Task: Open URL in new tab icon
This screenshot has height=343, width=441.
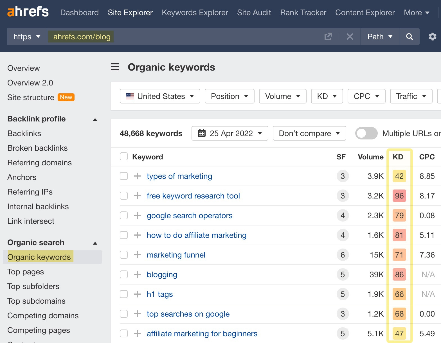Action: pyautogui.click(x=328, y=37)
